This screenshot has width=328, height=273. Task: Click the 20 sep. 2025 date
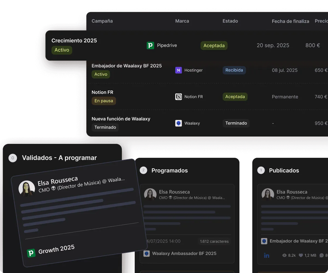pos(273,45)
